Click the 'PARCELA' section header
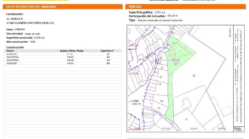The width and height of the screenshot is (249, 139). 135,7
